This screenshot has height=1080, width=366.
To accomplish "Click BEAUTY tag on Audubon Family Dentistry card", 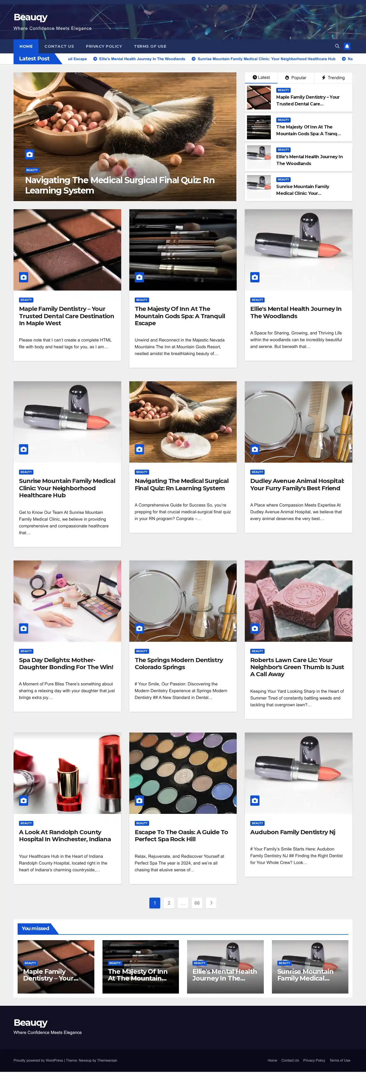I will click(257, 823).
